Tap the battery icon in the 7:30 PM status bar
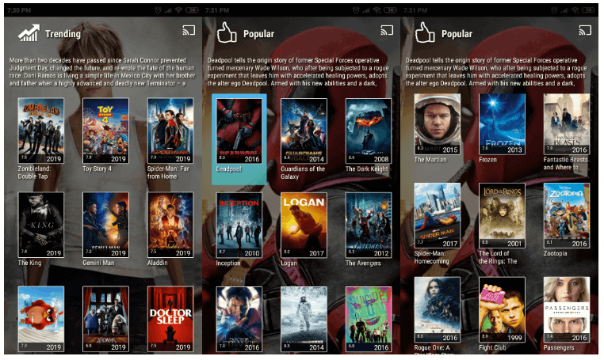Screen dimensions: 604x360 (x=192, y=10)
